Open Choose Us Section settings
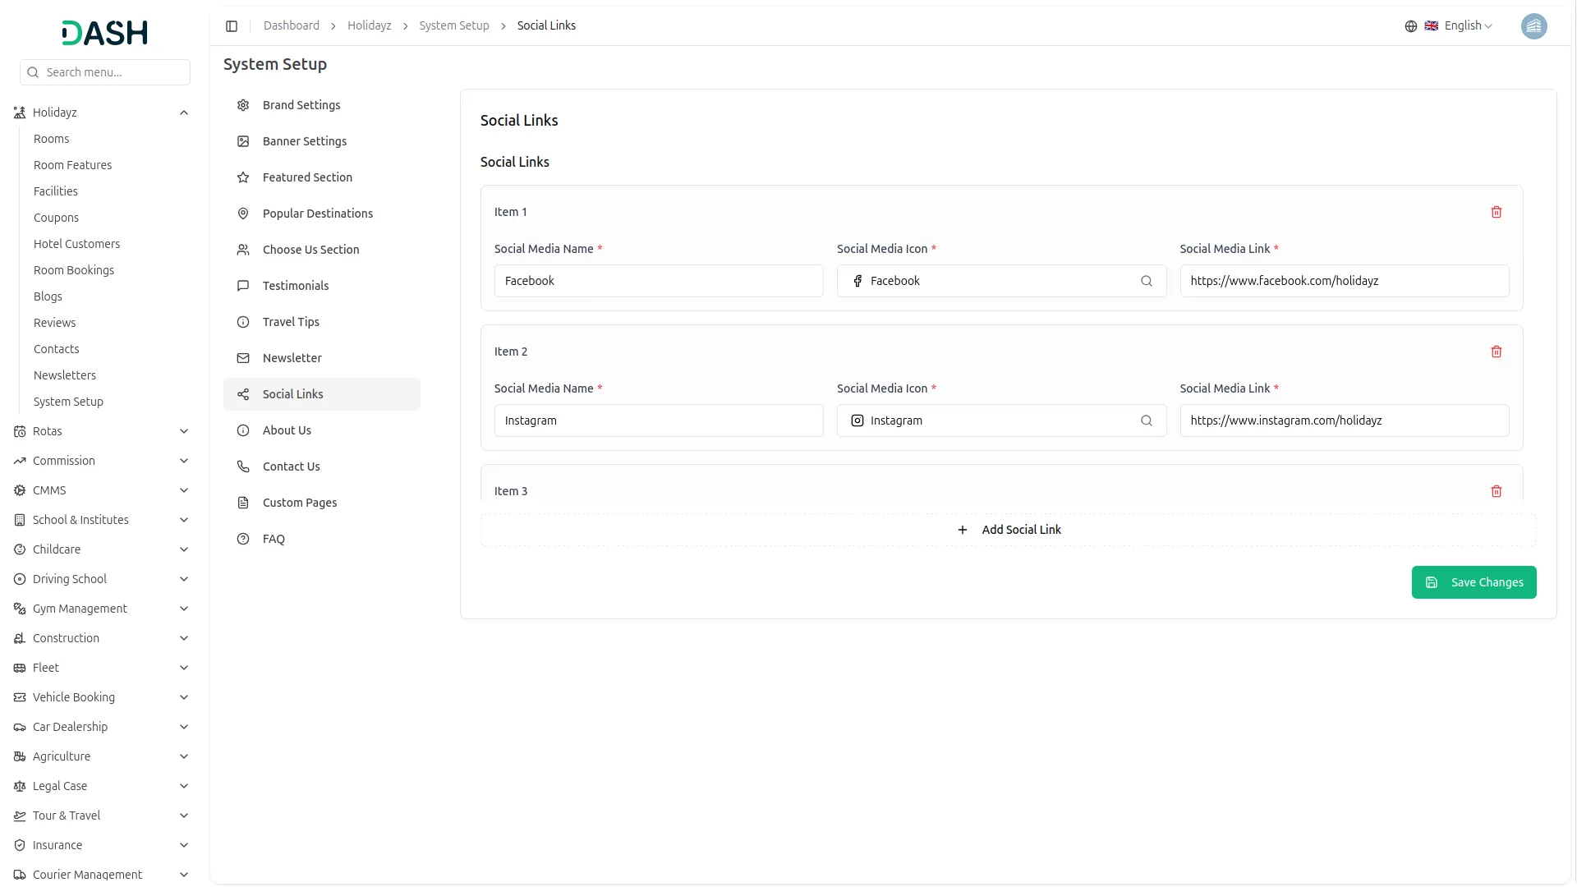 tap(322, 250)
